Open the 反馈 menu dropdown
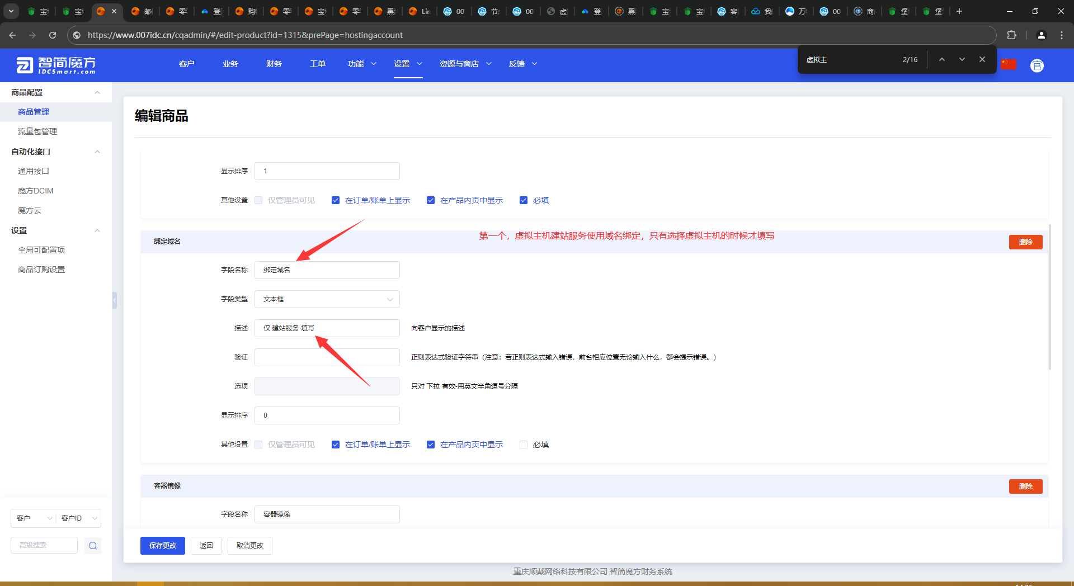This screenshot has height=586, width=1074. 523,64
